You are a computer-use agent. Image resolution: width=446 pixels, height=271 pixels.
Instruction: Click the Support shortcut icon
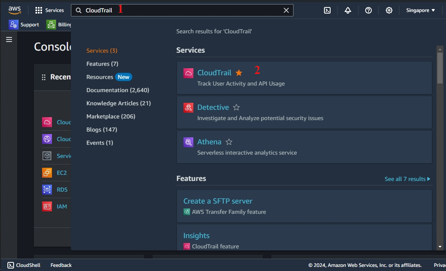pyautogui.click(x=13, y=25)
